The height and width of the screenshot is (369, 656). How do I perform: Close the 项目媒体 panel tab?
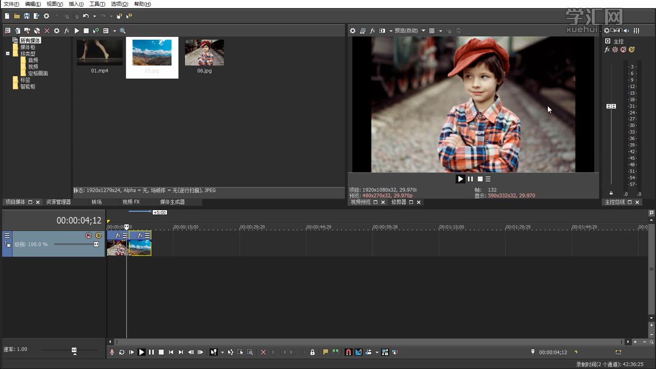37,202
